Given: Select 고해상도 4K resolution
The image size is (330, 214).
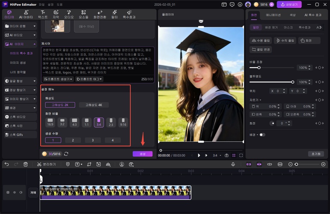Looking at the screenshot, I should 94,105.
